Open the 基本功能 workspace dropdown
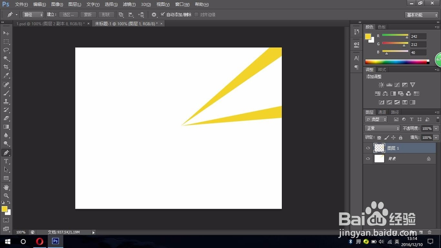This screenshot has width=441, height=248. click(421, 15)
